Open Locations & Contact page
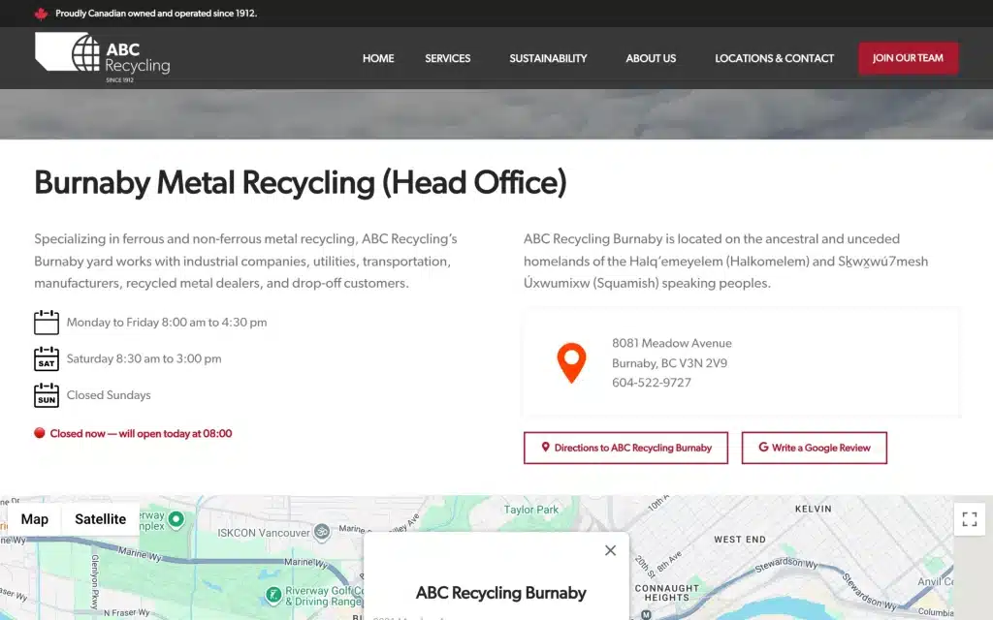Viewport: 993px width, 620px height. pyautogui.click(x=775, y=58)
